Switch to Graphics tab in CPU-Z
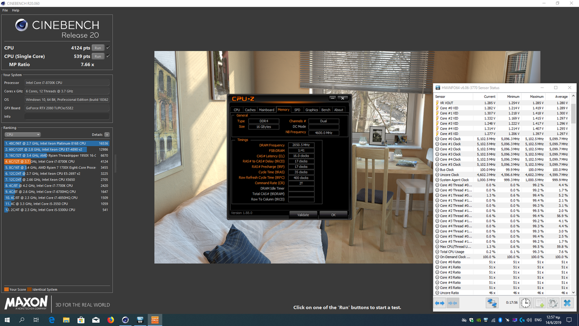Viewport: 579px width, 326px height. coord(312,110)
